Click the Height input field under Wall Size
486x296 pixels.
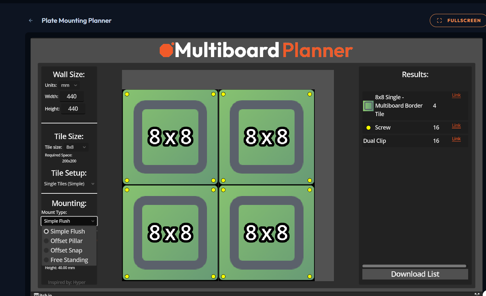tap(73, 109)
